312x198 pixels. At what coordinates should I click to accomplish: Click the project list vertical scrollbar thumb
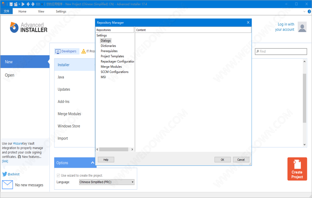pos(304,98)
